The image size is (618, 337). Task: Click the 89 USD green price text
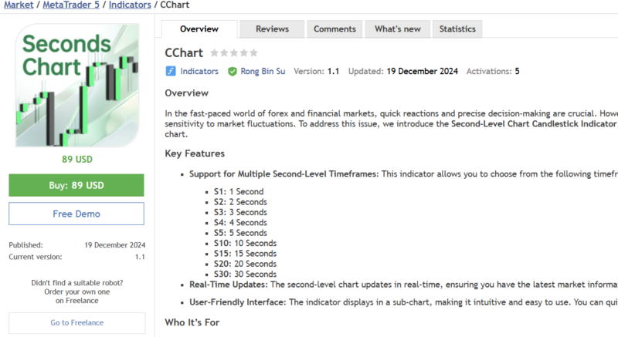click(76, 160)
